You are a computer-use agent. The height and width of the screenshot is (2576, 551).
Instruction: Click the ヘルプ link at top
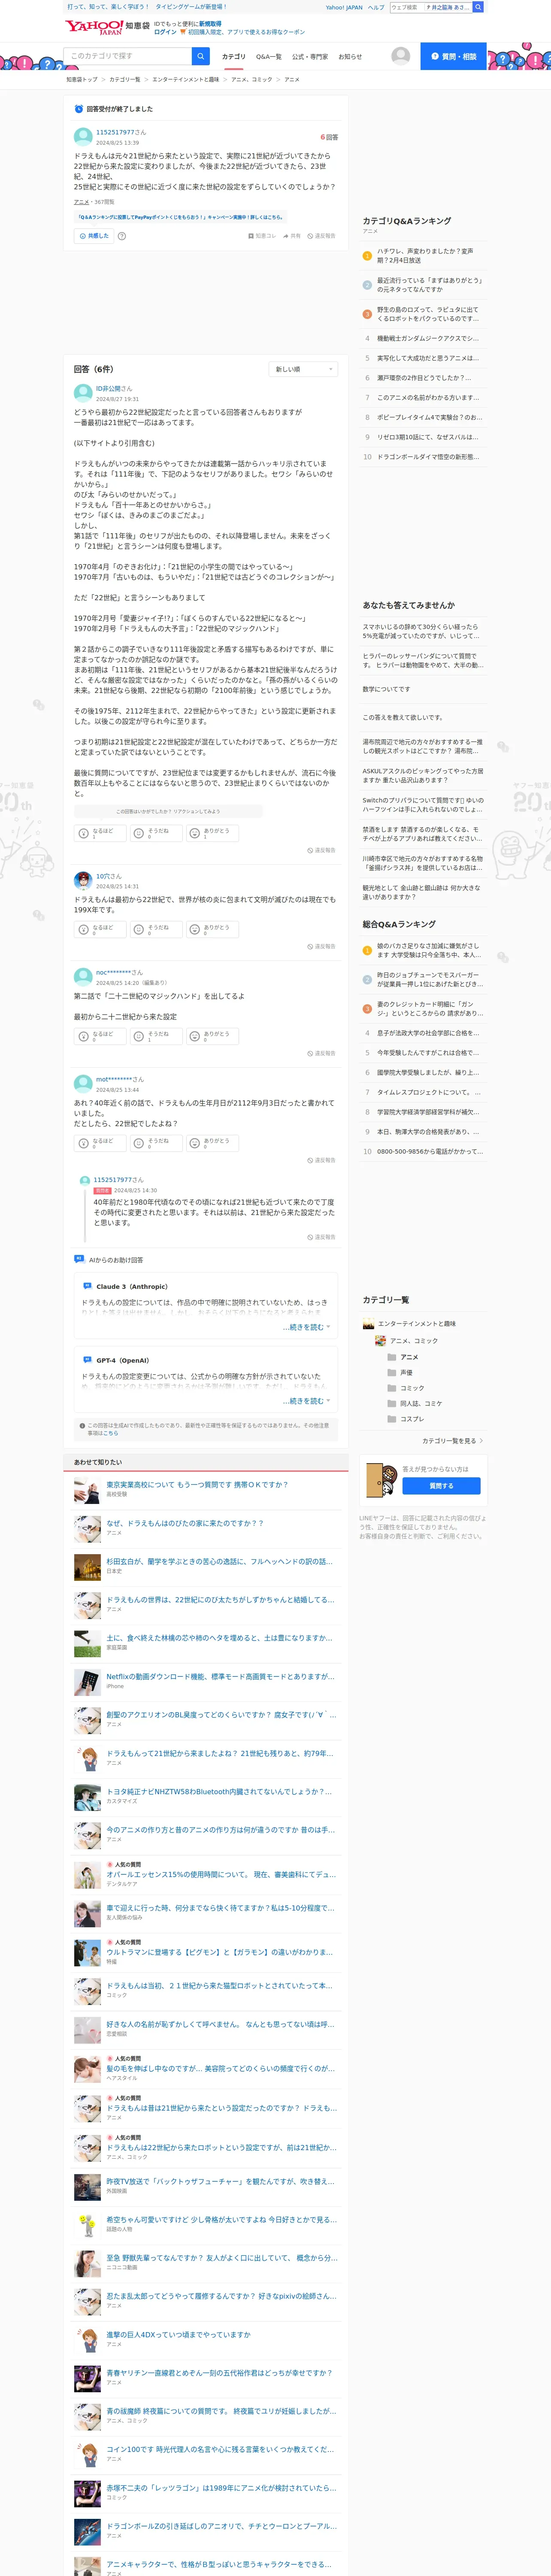click(x=376, y=7)
